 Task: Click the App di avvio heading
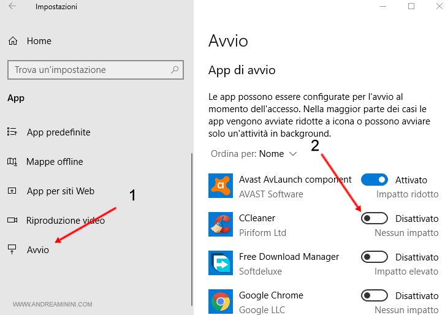pos(242,70)
